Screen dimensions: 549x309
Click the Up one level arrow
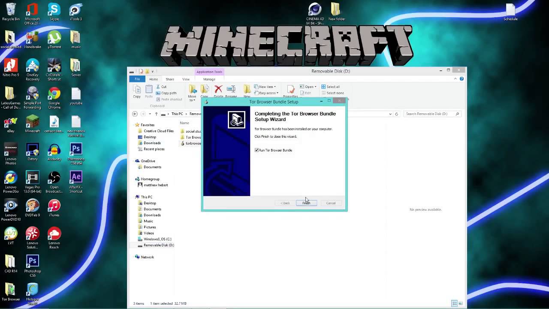pyautogui.click(x=156, y=114)
